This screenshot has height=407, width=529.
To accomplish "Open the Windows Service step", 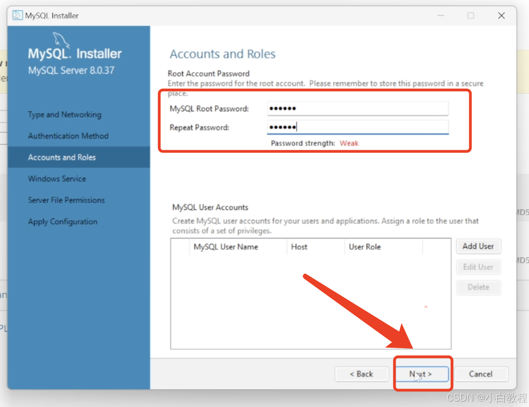I will tap(57, 179).
